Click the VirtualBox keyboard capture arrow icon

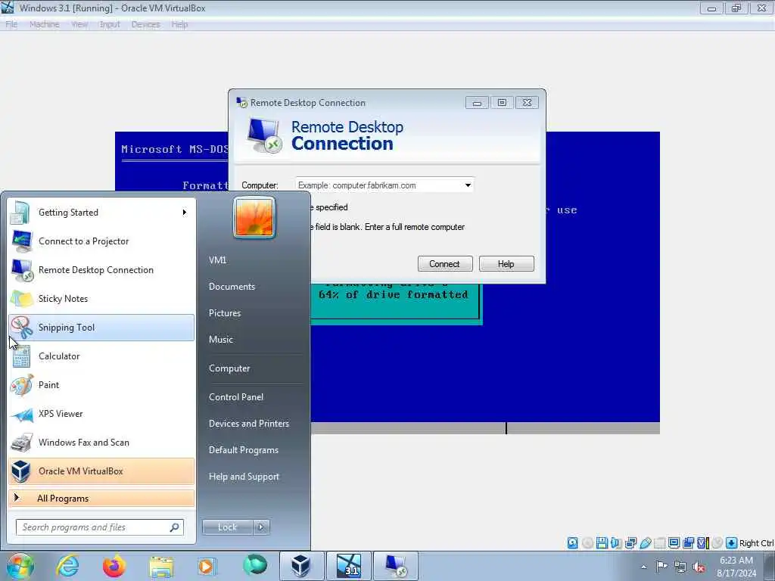(x=732, y=543)
